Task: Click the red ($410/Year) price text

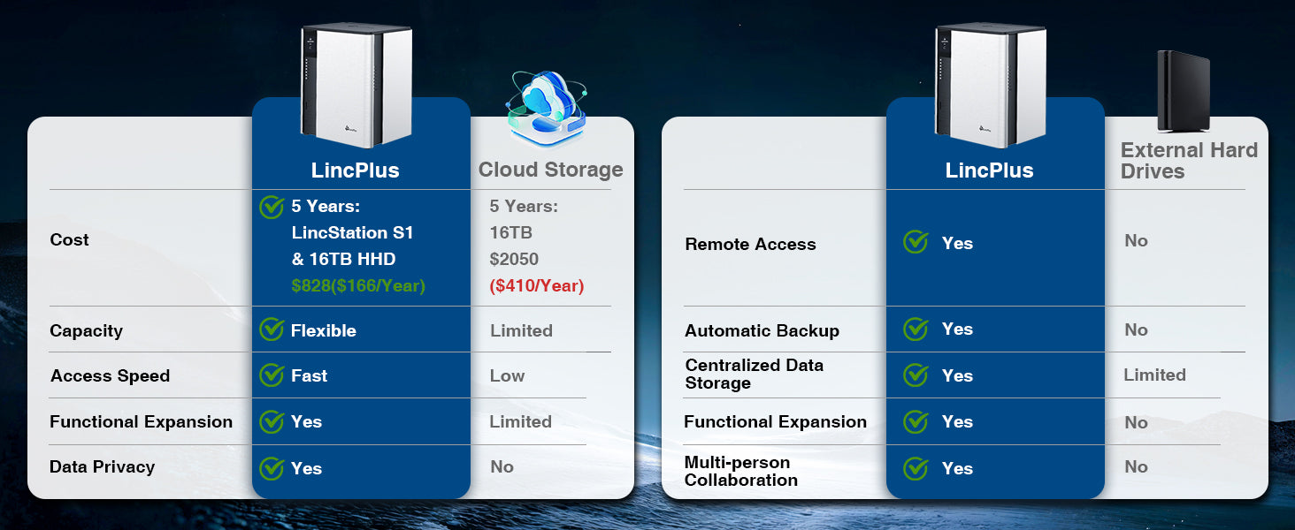Action: [537, 285]
